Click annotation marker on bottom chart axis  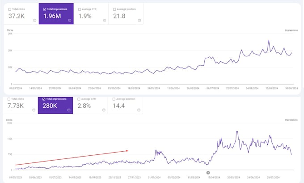[x=208, y=173]
